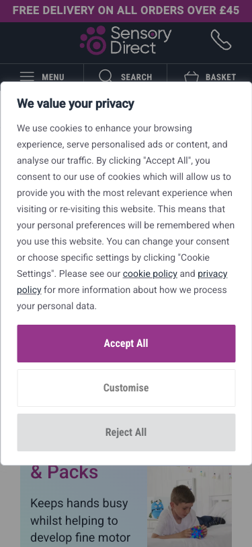Image resolution: width=252 pixels, height=547 pixels.
Task: Click the blue monster toy in image
Action: 157,509
